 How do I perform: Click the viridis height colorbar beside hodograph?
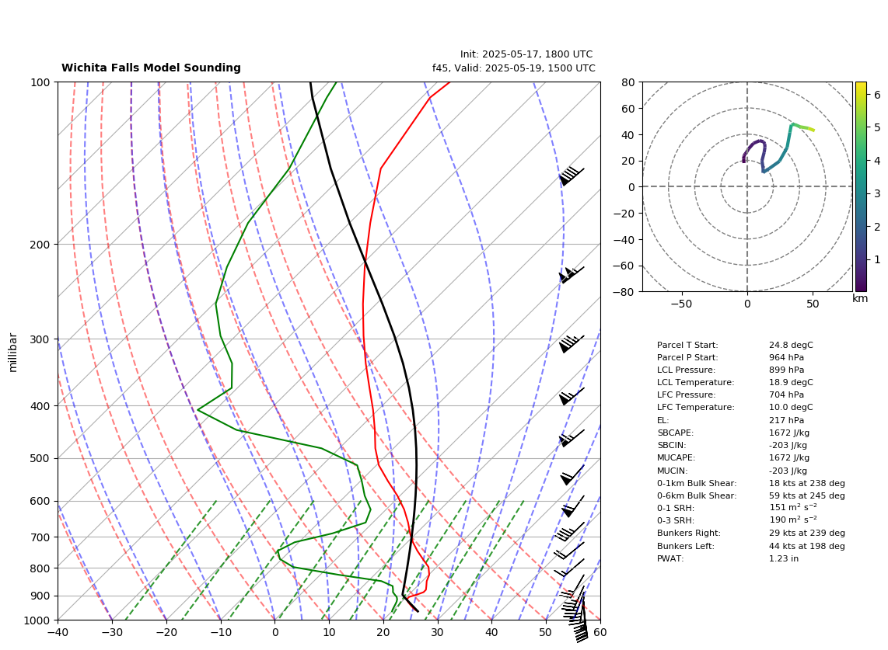(x=861, y=186)
